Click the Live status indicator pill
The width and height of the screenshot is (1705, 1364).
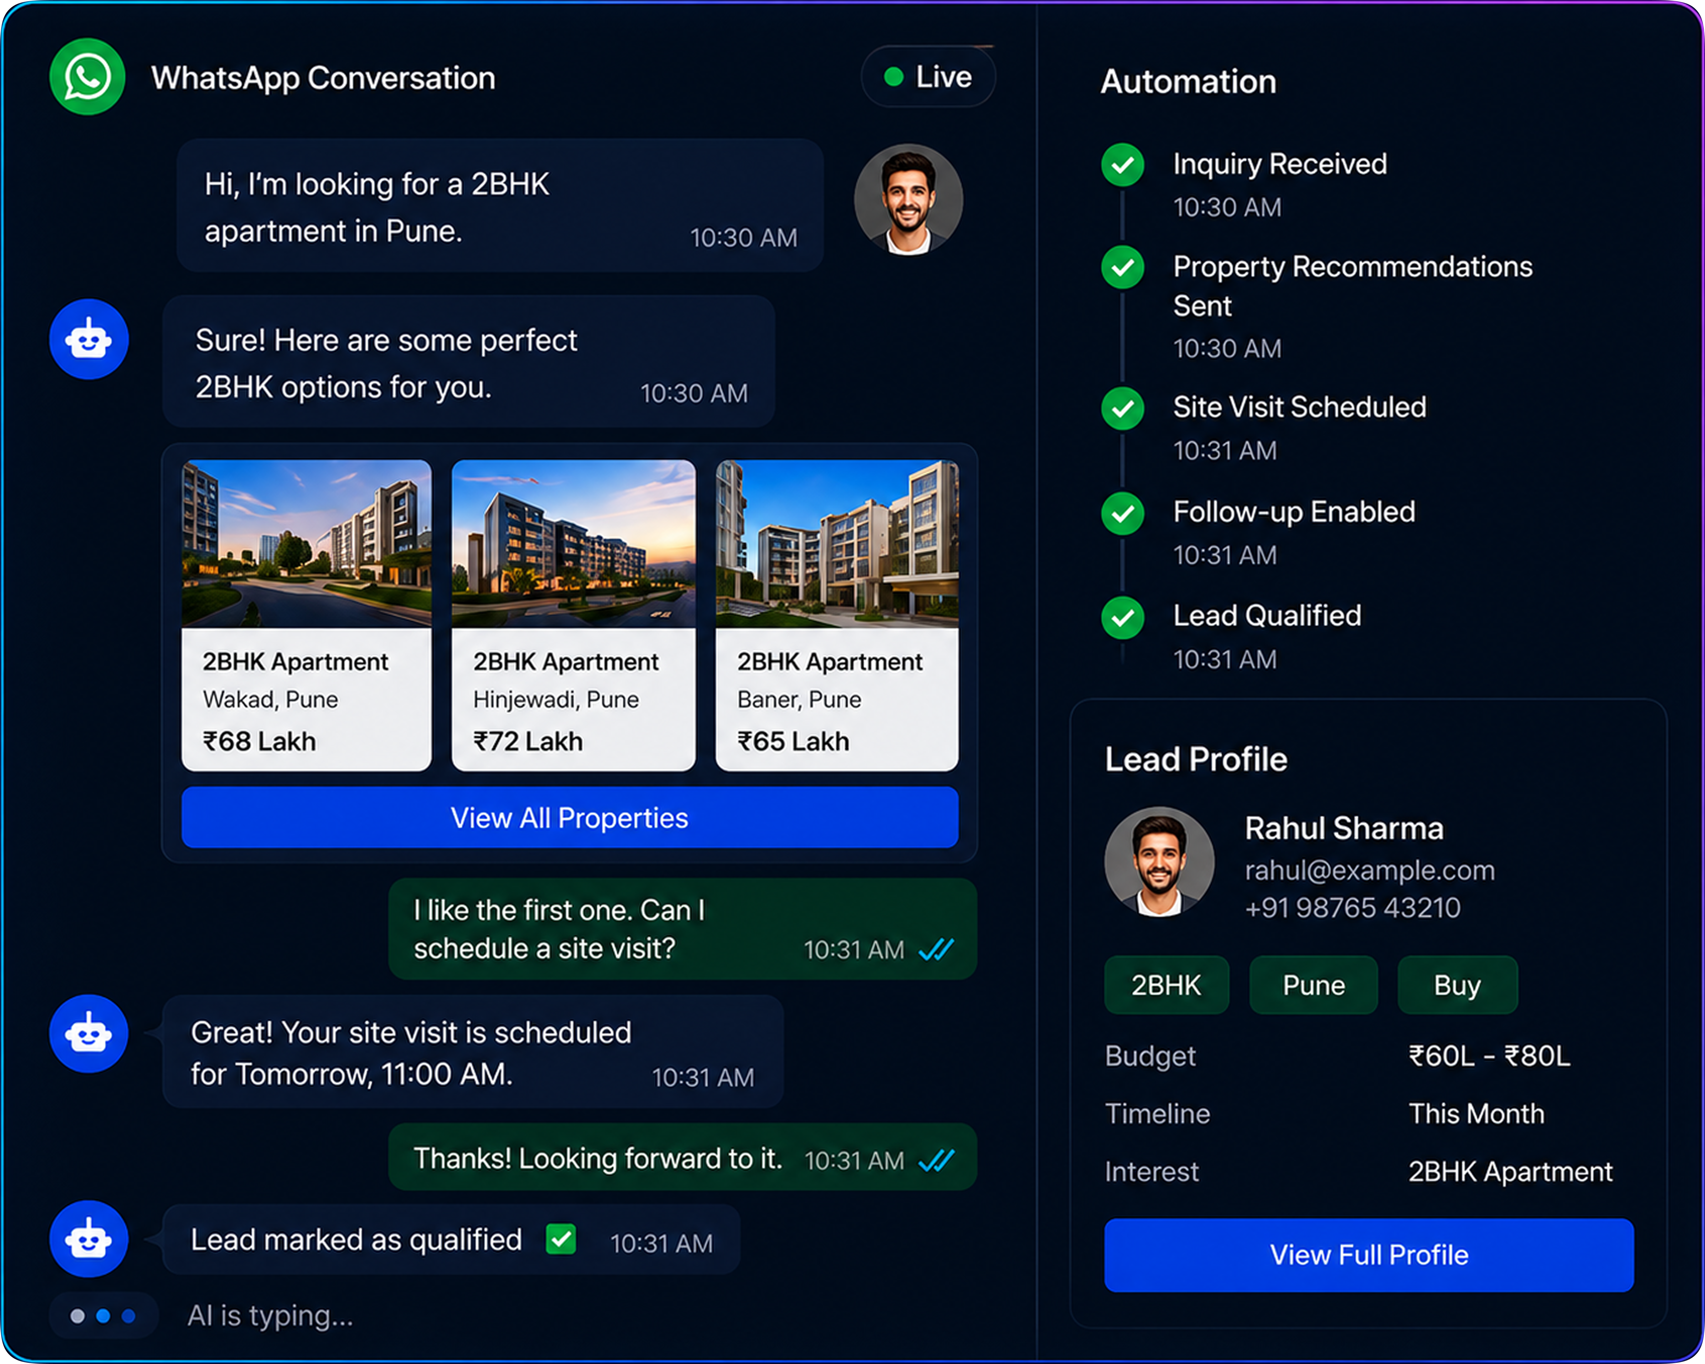(928, 77)
